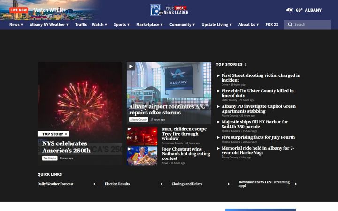This screenshot has height=211, width=338.
Task: Click the play arrow beside First Street shooting story
Action: [218, 75]
